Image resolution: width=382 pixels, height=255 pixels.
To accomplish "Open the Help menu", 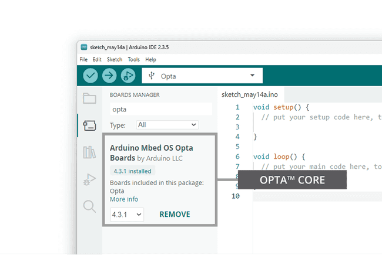I will 150,59.
